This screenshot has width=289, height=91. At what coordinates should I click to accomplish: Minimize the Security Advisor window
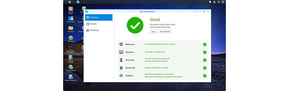pyautogui.click(x=200, y=11)
